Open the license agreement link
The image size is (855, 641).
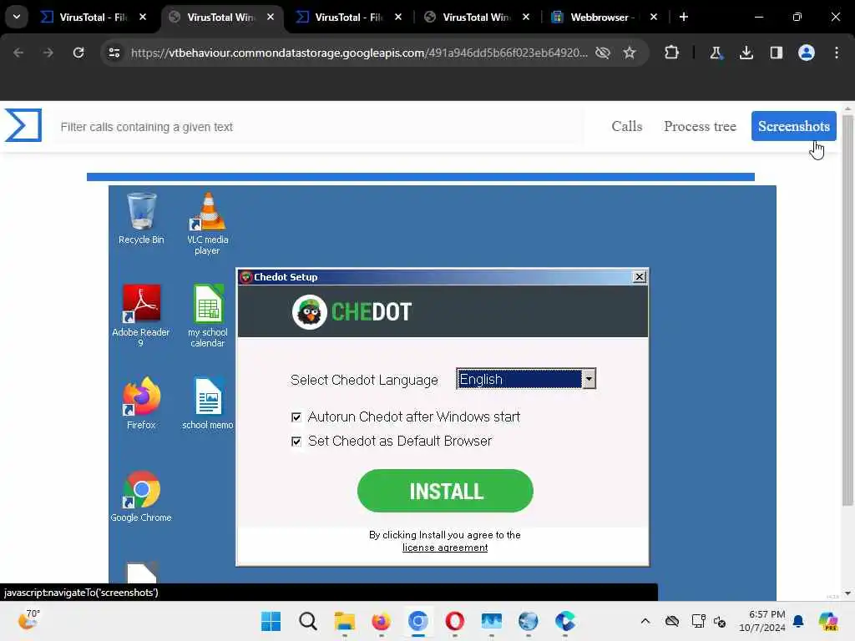point(445,548)
